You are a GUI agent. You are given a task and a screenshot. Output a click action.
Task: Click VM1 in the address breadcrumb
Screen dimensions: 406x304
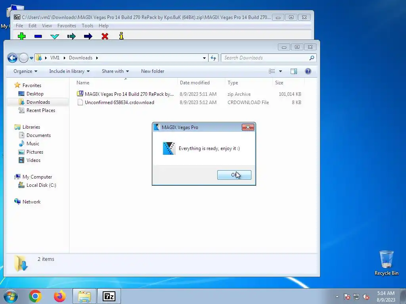[55, 58]
